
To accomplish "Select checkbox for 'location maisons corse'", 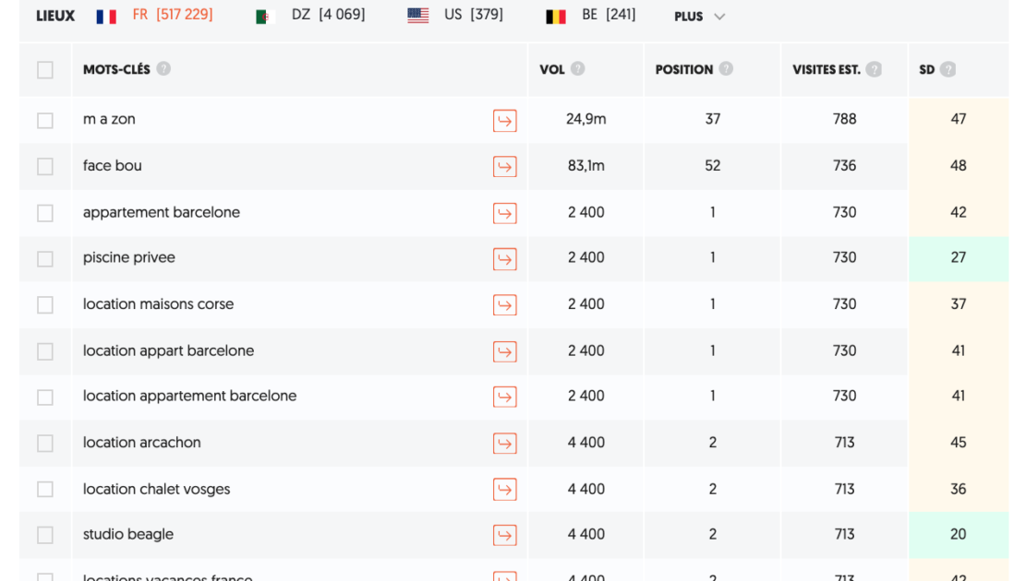I will (45, 305).
